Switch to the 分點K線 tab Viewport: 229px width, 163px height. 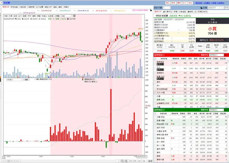[x=23, y=7]
